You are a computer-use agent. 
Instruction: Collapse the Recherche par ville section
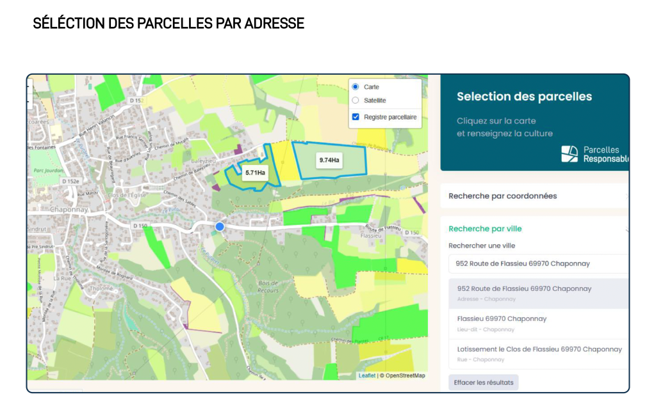(485, 228)
